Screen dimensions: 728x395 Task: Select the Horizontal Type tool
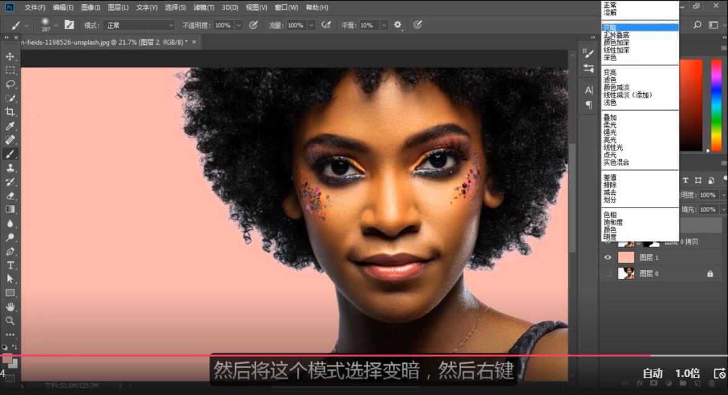tap(10, 265)
